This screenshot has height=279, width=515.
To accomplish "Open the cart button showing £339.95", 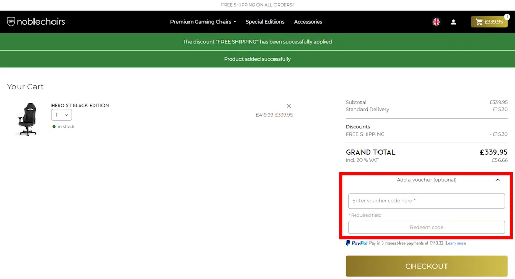I will coord(489,22).
